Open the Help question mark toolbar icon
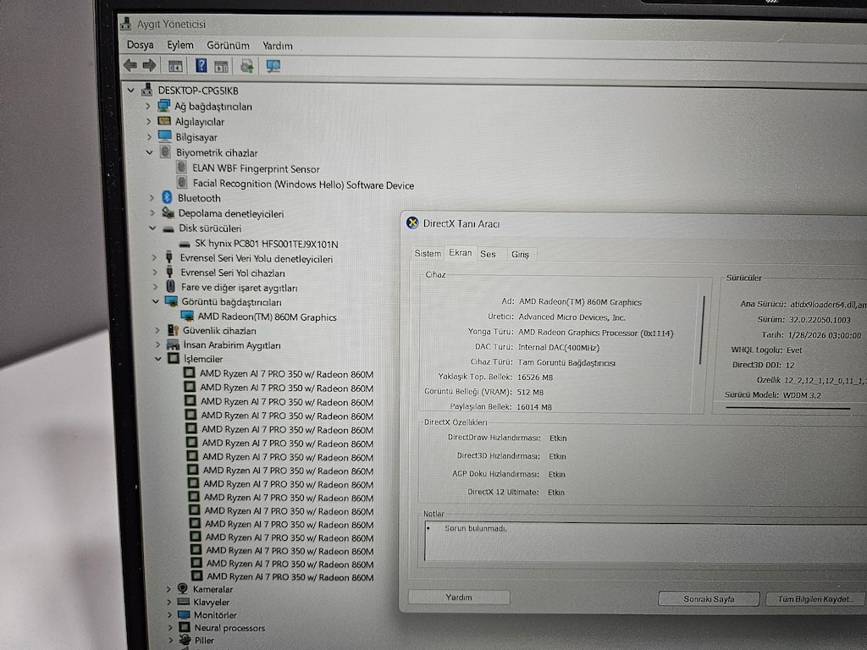The height and width of the screenshot is (650, 867). 201,66
